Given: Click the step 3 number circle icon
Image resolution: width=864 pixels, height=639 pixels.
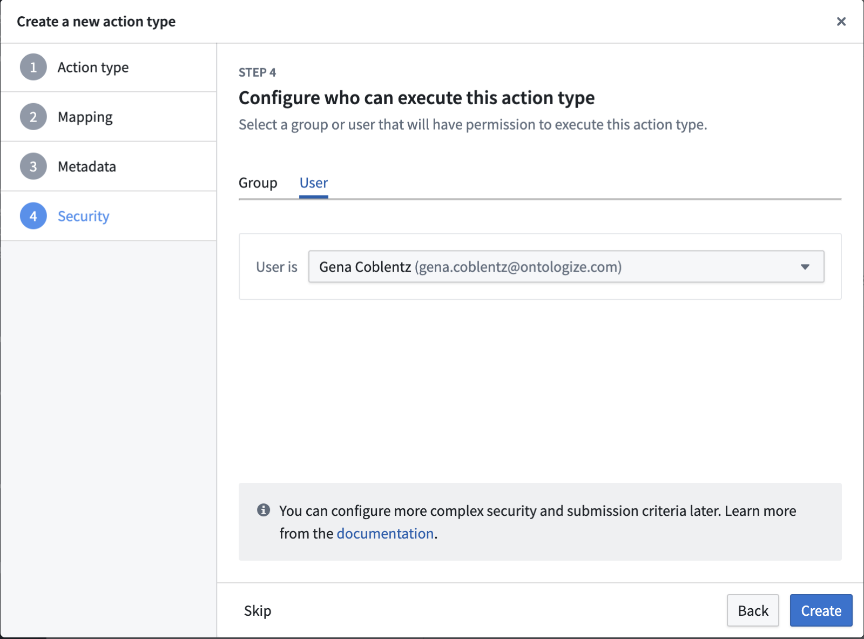Looking at the screenshot, I should (33, 166).
